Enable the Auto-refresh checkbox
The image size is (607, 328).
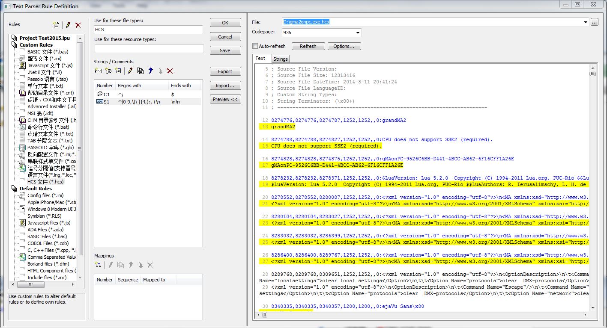point(255,46)
